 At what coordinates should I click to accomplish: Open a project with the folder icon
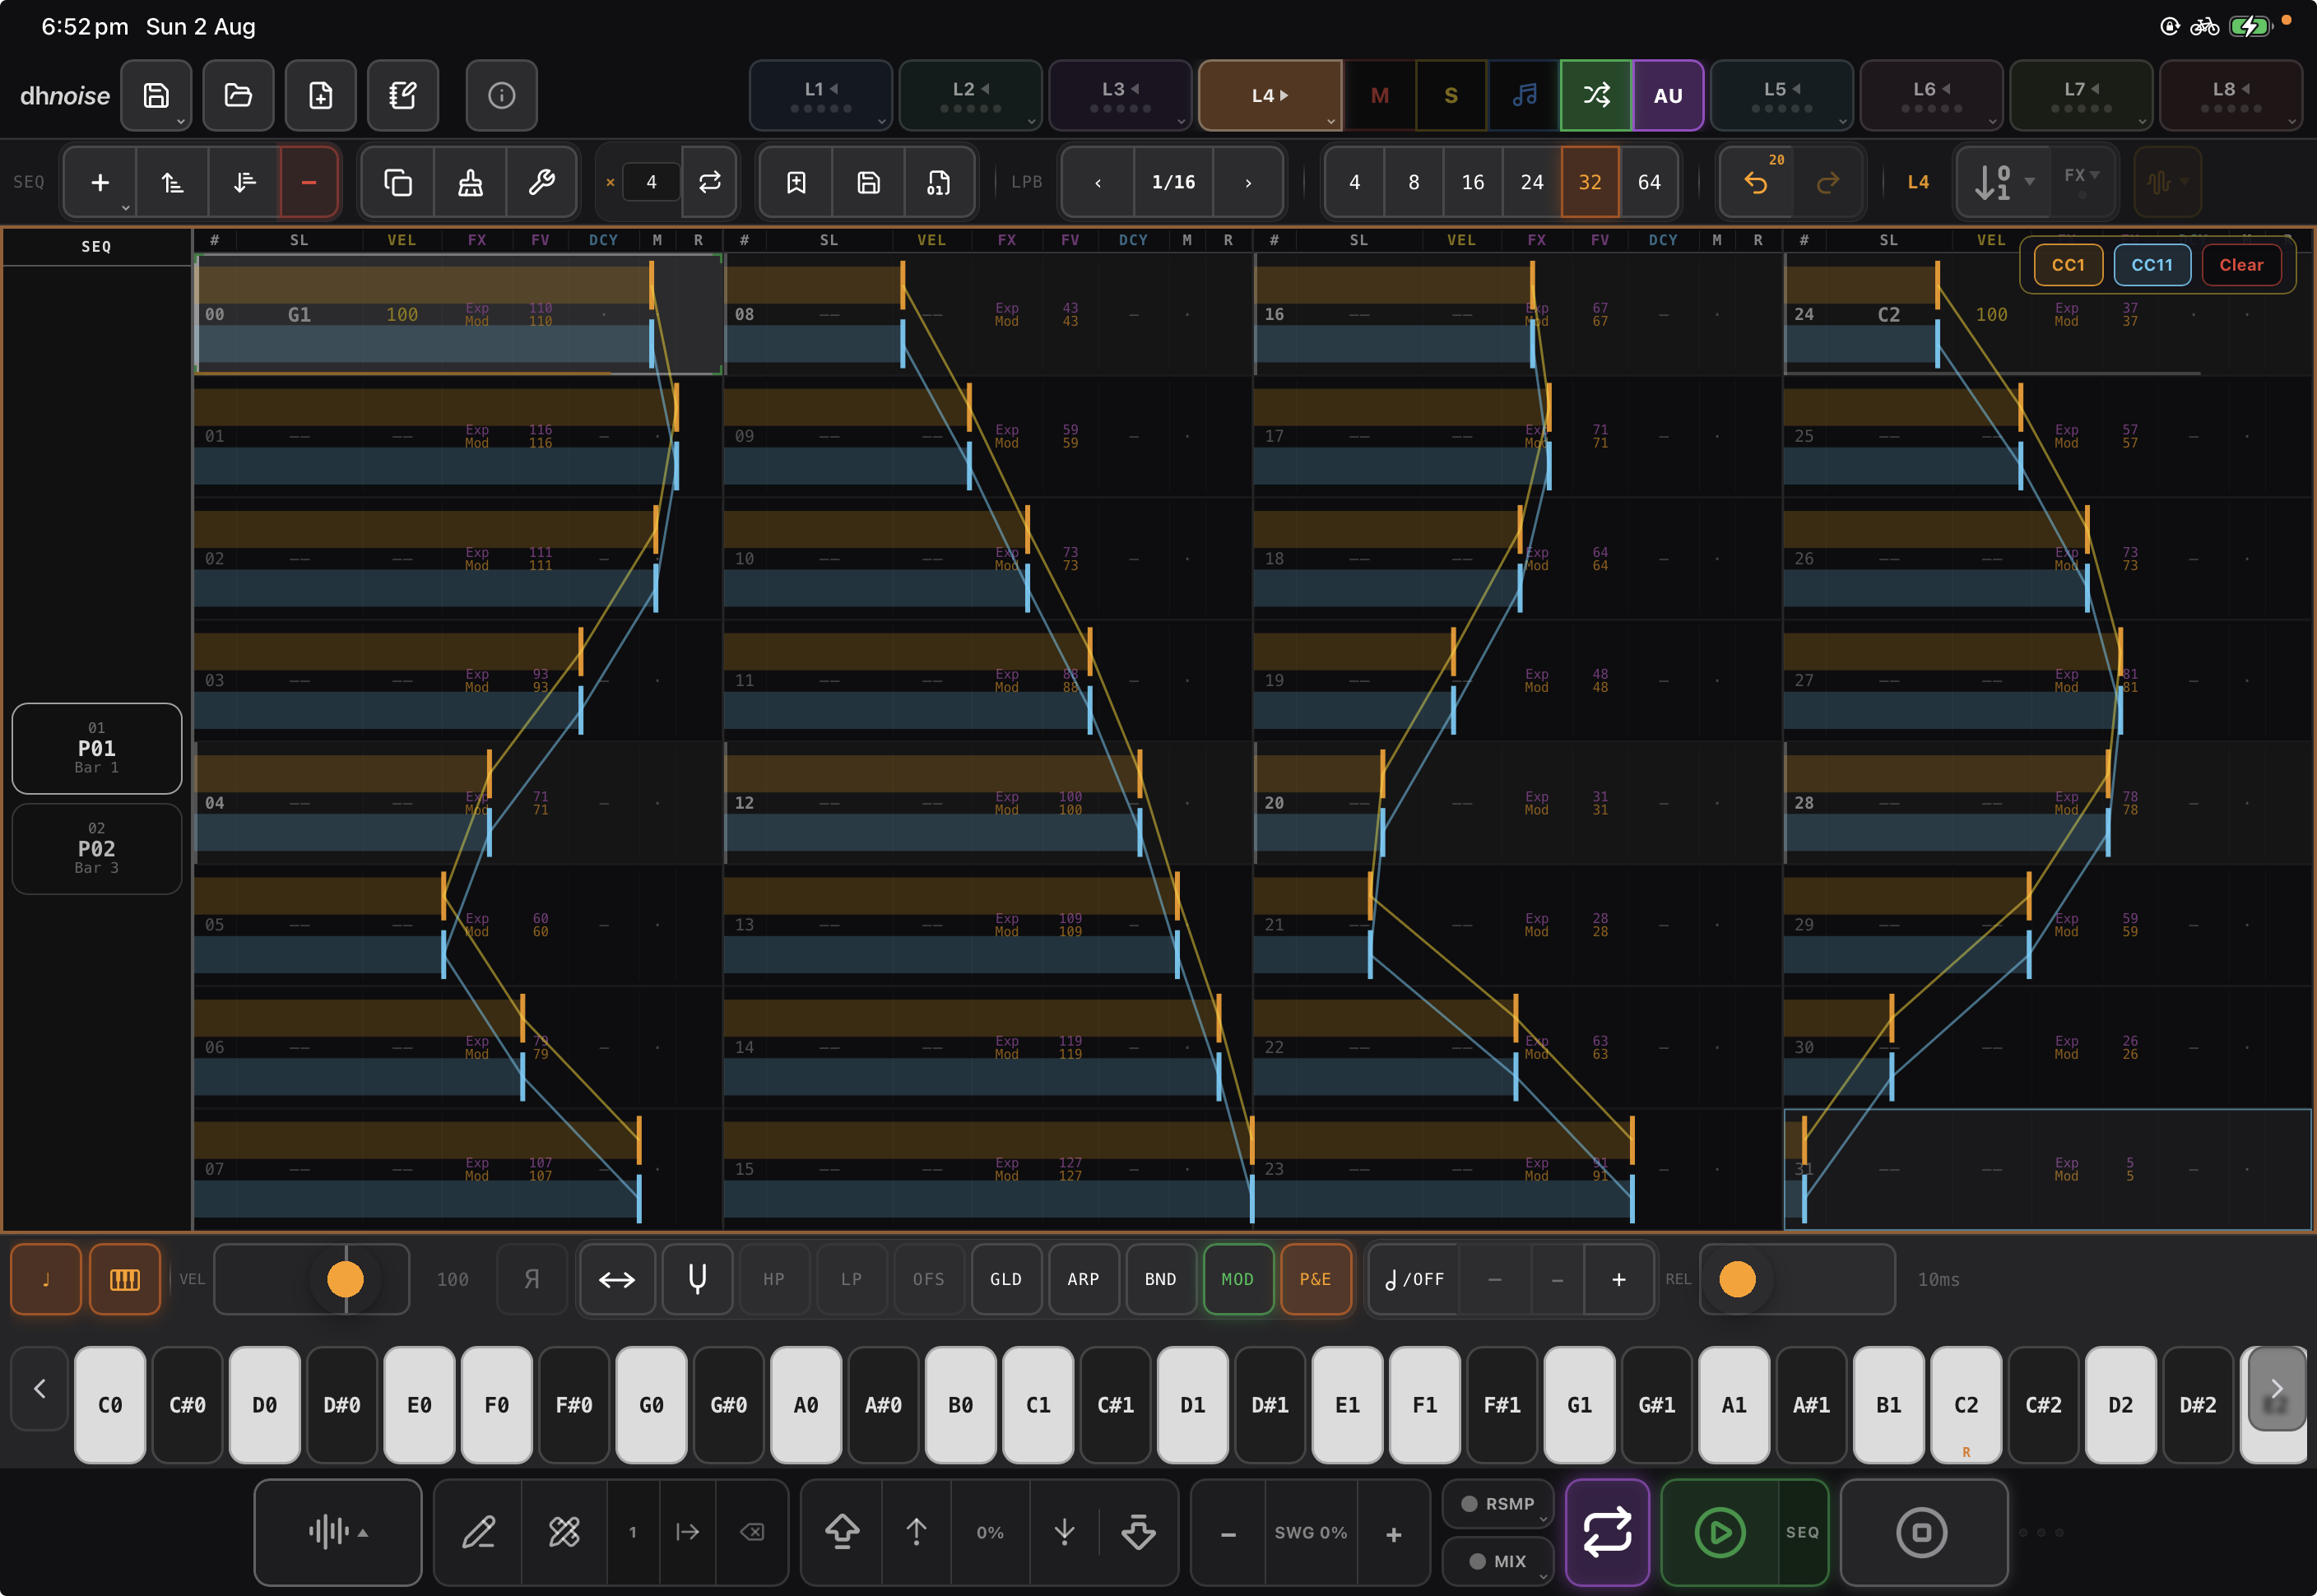[x=238, y=96]
